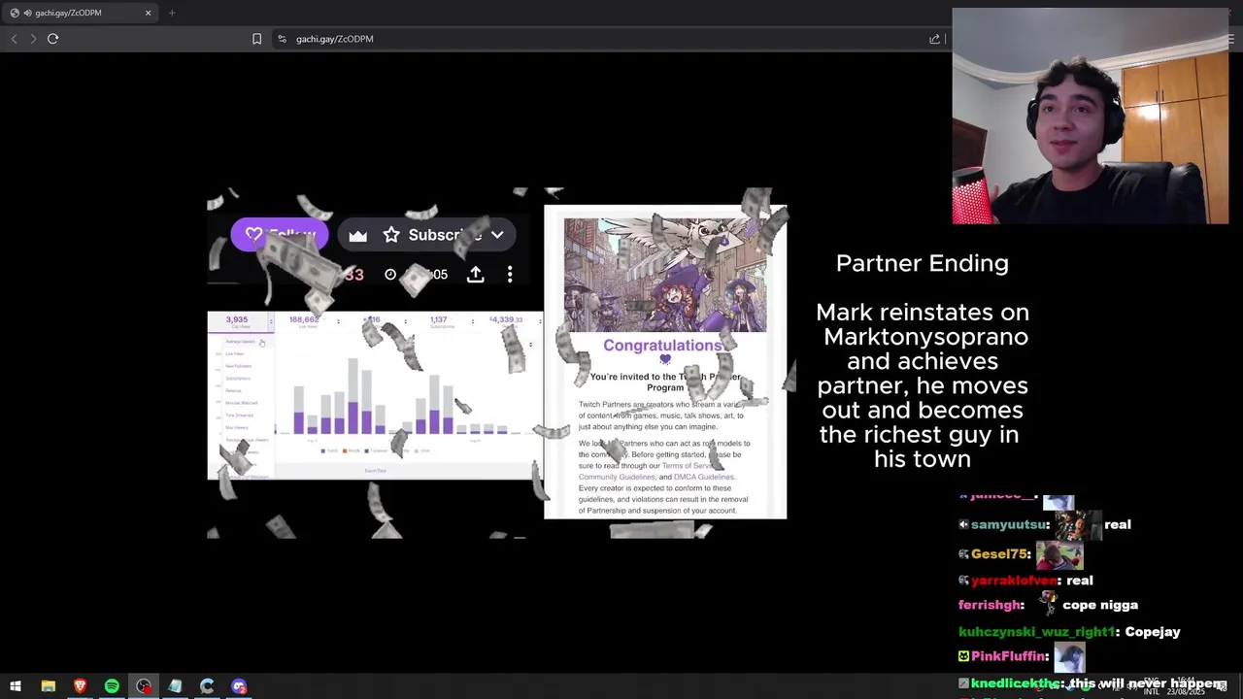The width and height of the screenshot is (1243, 699).
Task: Click the emote in PinkFluffin's message
Action: (1070, 658)
